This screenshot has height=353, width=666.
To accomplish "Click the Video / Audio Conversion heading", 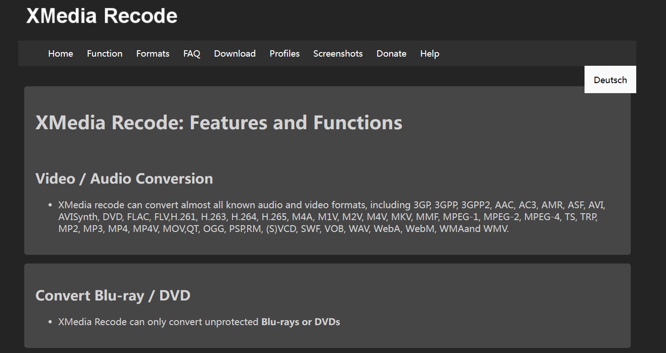I will tap(124, 179).
